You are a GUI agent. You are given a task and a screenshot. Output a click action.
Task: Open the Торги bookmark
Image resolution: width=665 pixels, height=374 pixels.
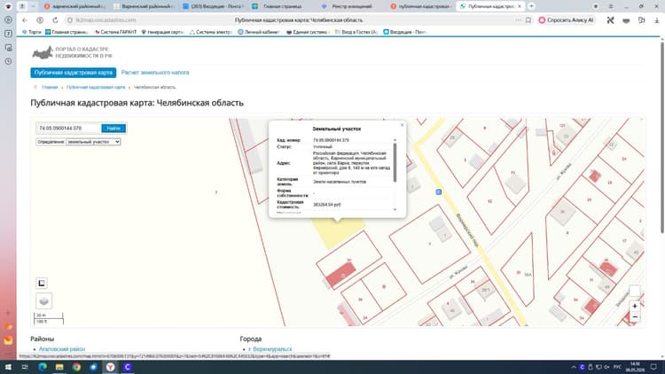pos(31,32)
